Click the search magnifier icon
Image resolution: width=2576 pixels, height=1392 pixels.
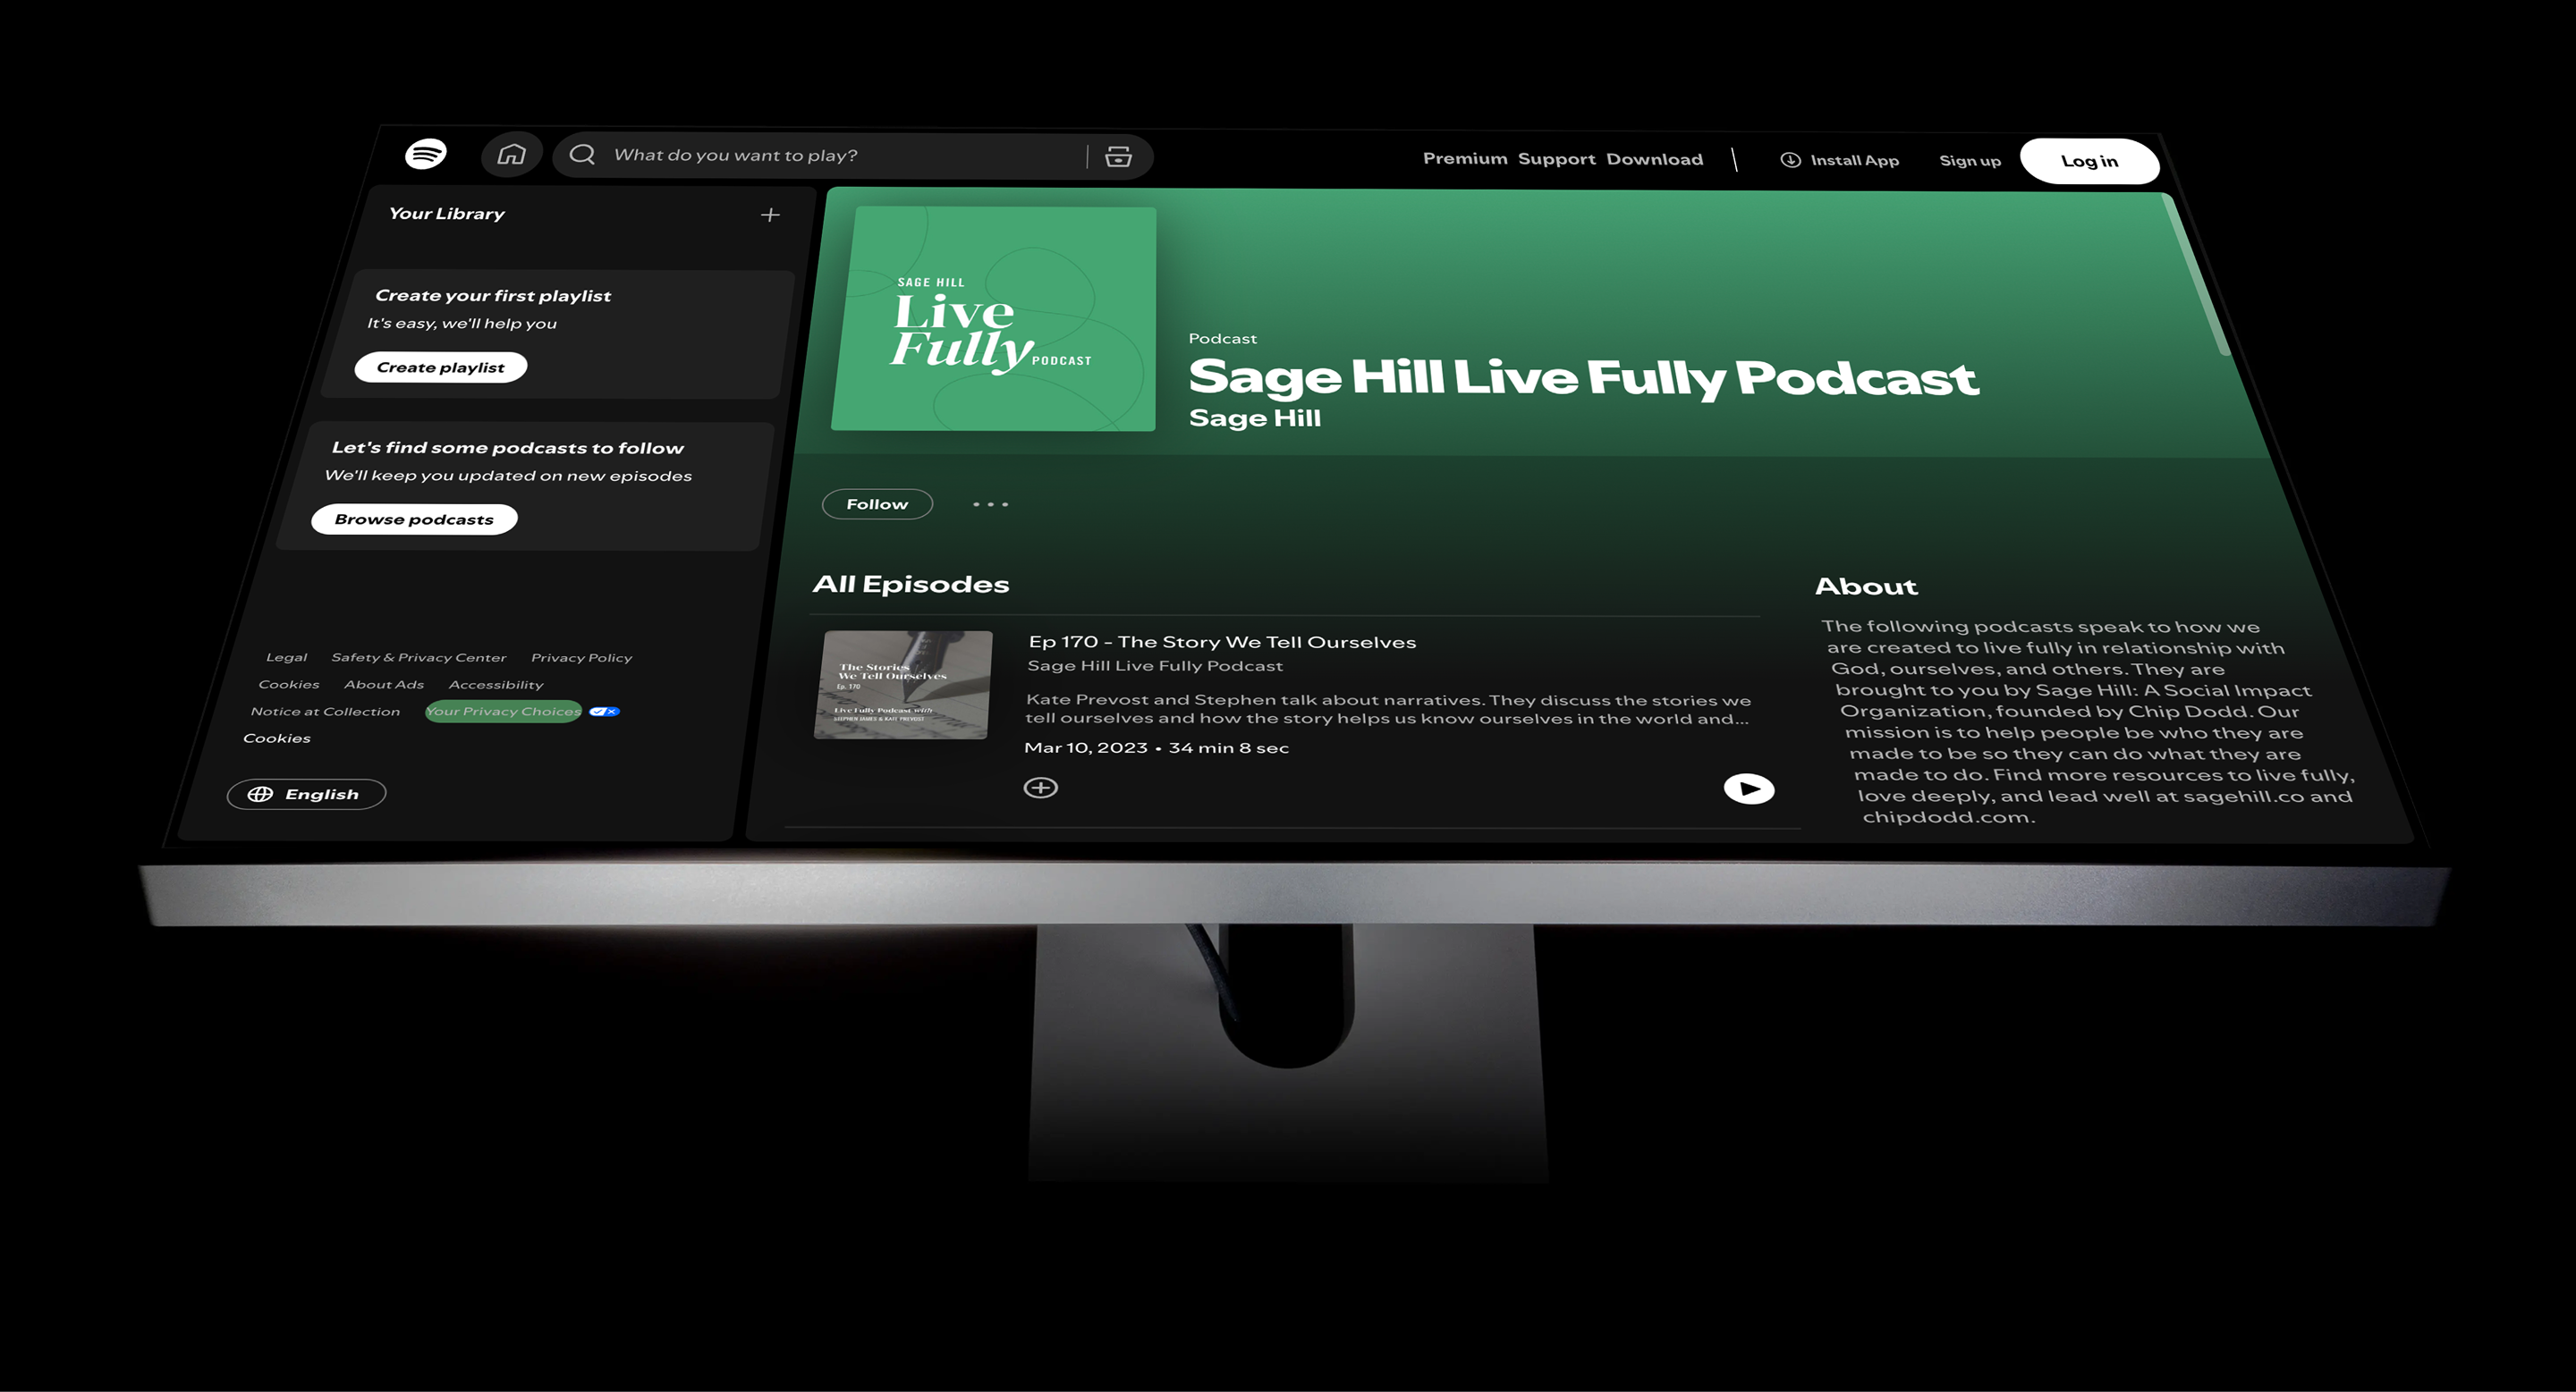tap(582, 154)
